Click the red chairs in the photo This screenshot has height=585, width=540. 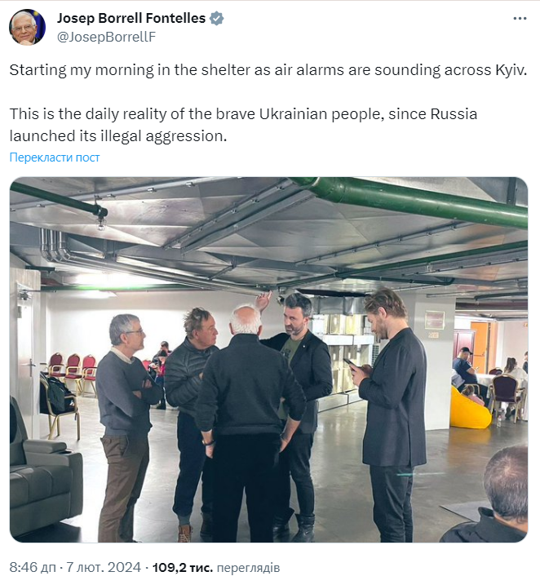pos(73,371)
